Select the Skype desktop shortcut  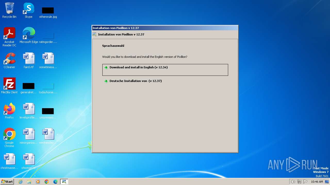pyautogui.click(x=29, y=10)
